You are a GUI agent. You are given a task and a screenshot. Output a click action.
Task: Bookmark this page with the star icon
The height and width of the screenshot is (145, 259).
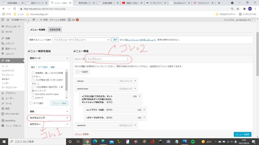tap(238, 9)
